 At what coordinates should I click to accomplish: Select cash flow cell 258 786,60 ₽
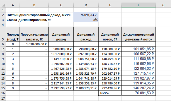(x=110, y=83)
